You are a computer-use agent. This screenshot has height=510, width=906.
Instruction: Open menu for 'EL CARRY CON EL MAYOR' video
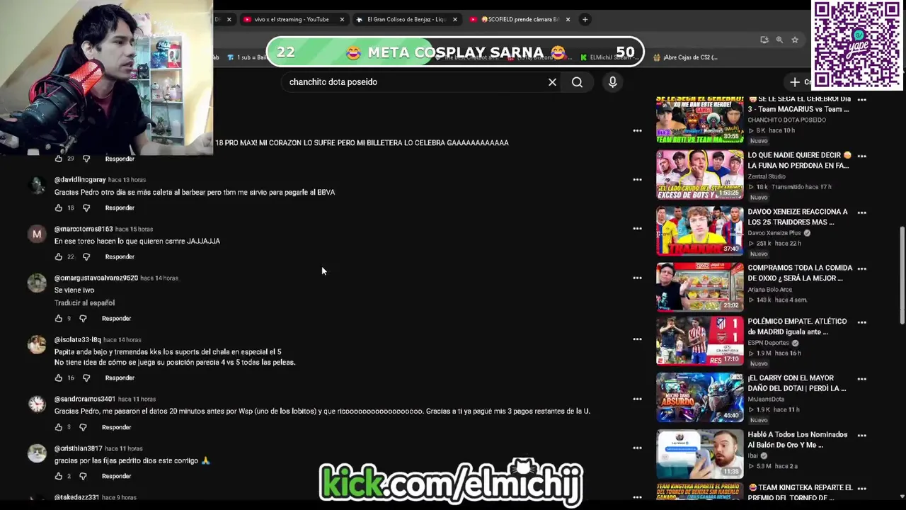point(861,379)
